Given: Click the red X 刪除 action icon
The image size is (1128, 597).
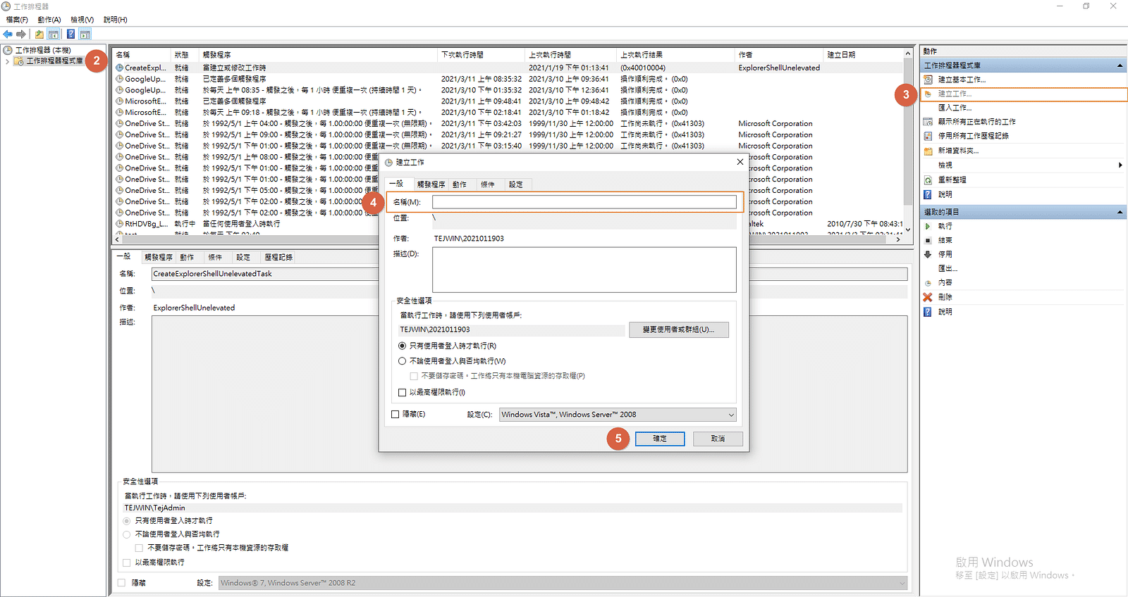Looking at the screenshot, I should [x=928, y=297].
